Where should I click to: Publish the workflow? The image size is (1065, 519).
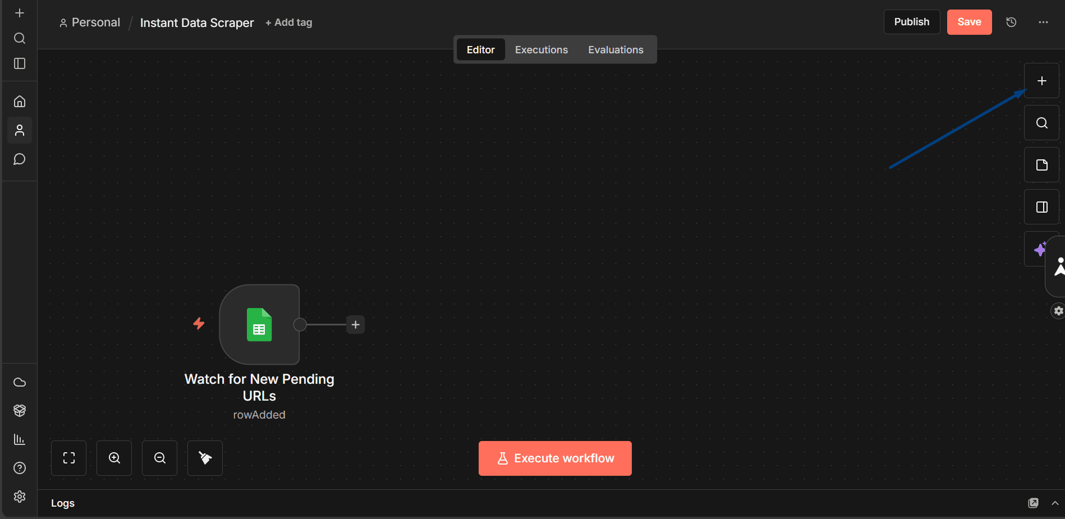[912, 22]
